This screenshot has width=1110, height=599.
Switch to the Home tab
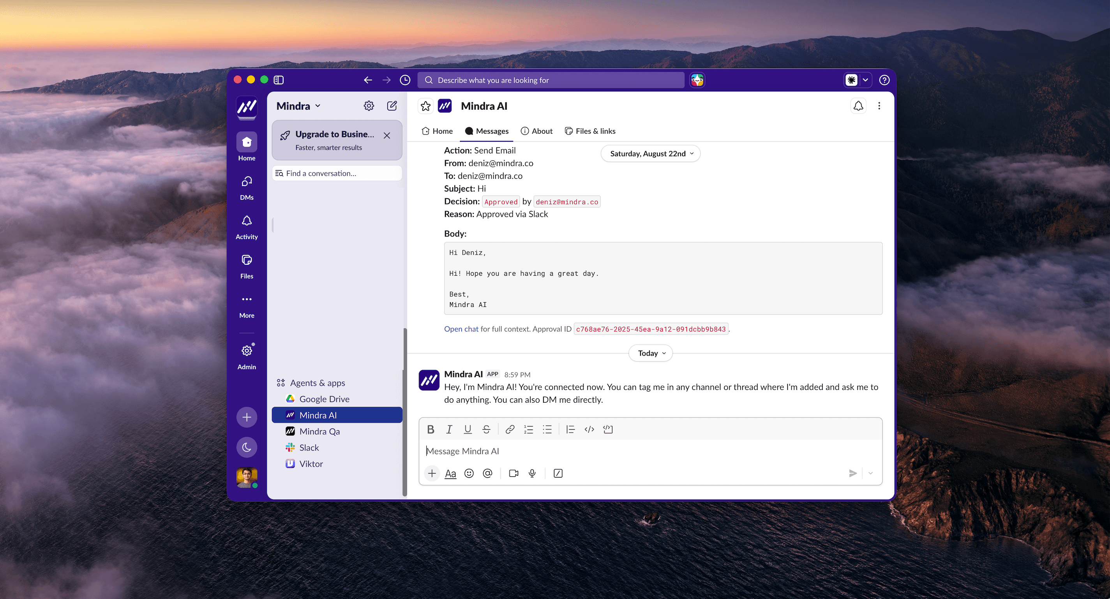pyautogui.click(x=437, y=131)
